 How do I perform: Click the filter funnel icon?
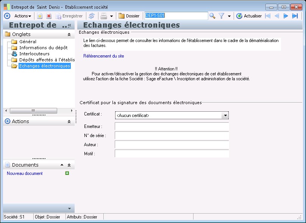222,16
